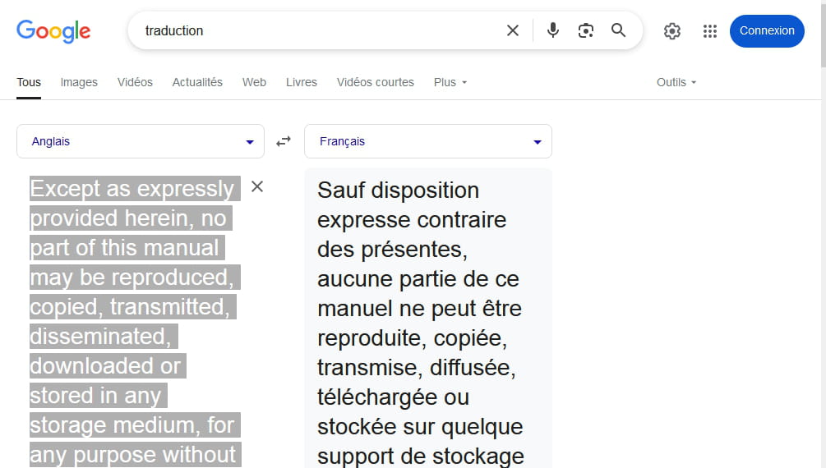This screenshot has width=826, height=468.
Task: Open the Plus more filters menu
Action: [450, 82]
